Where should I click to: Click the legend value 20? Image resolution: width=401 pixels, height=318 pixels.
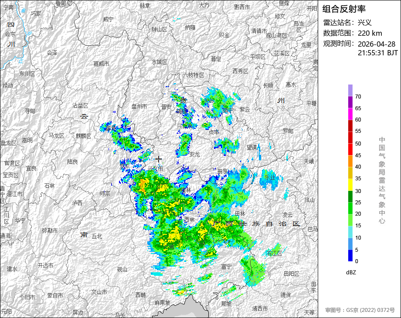(x=358, y=214)
